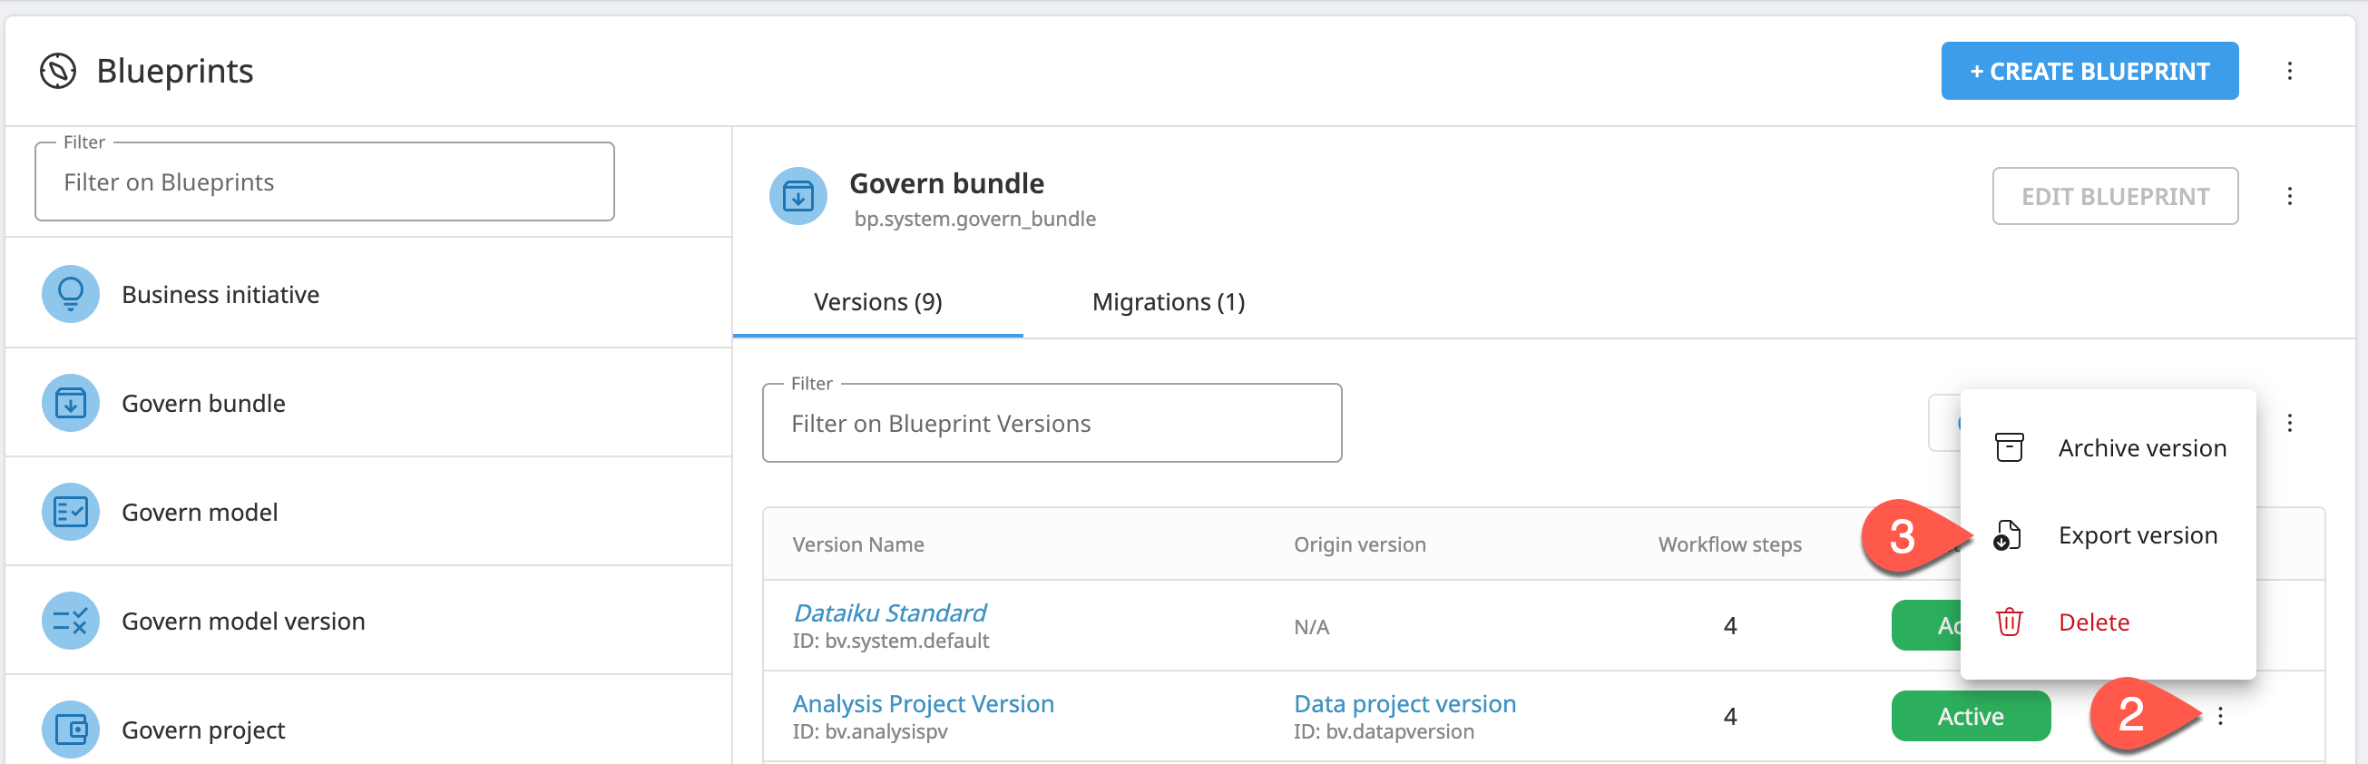Choose Archive version from the menu
This screenshot has width=2368, height=764.
[x=2141, y=447]
